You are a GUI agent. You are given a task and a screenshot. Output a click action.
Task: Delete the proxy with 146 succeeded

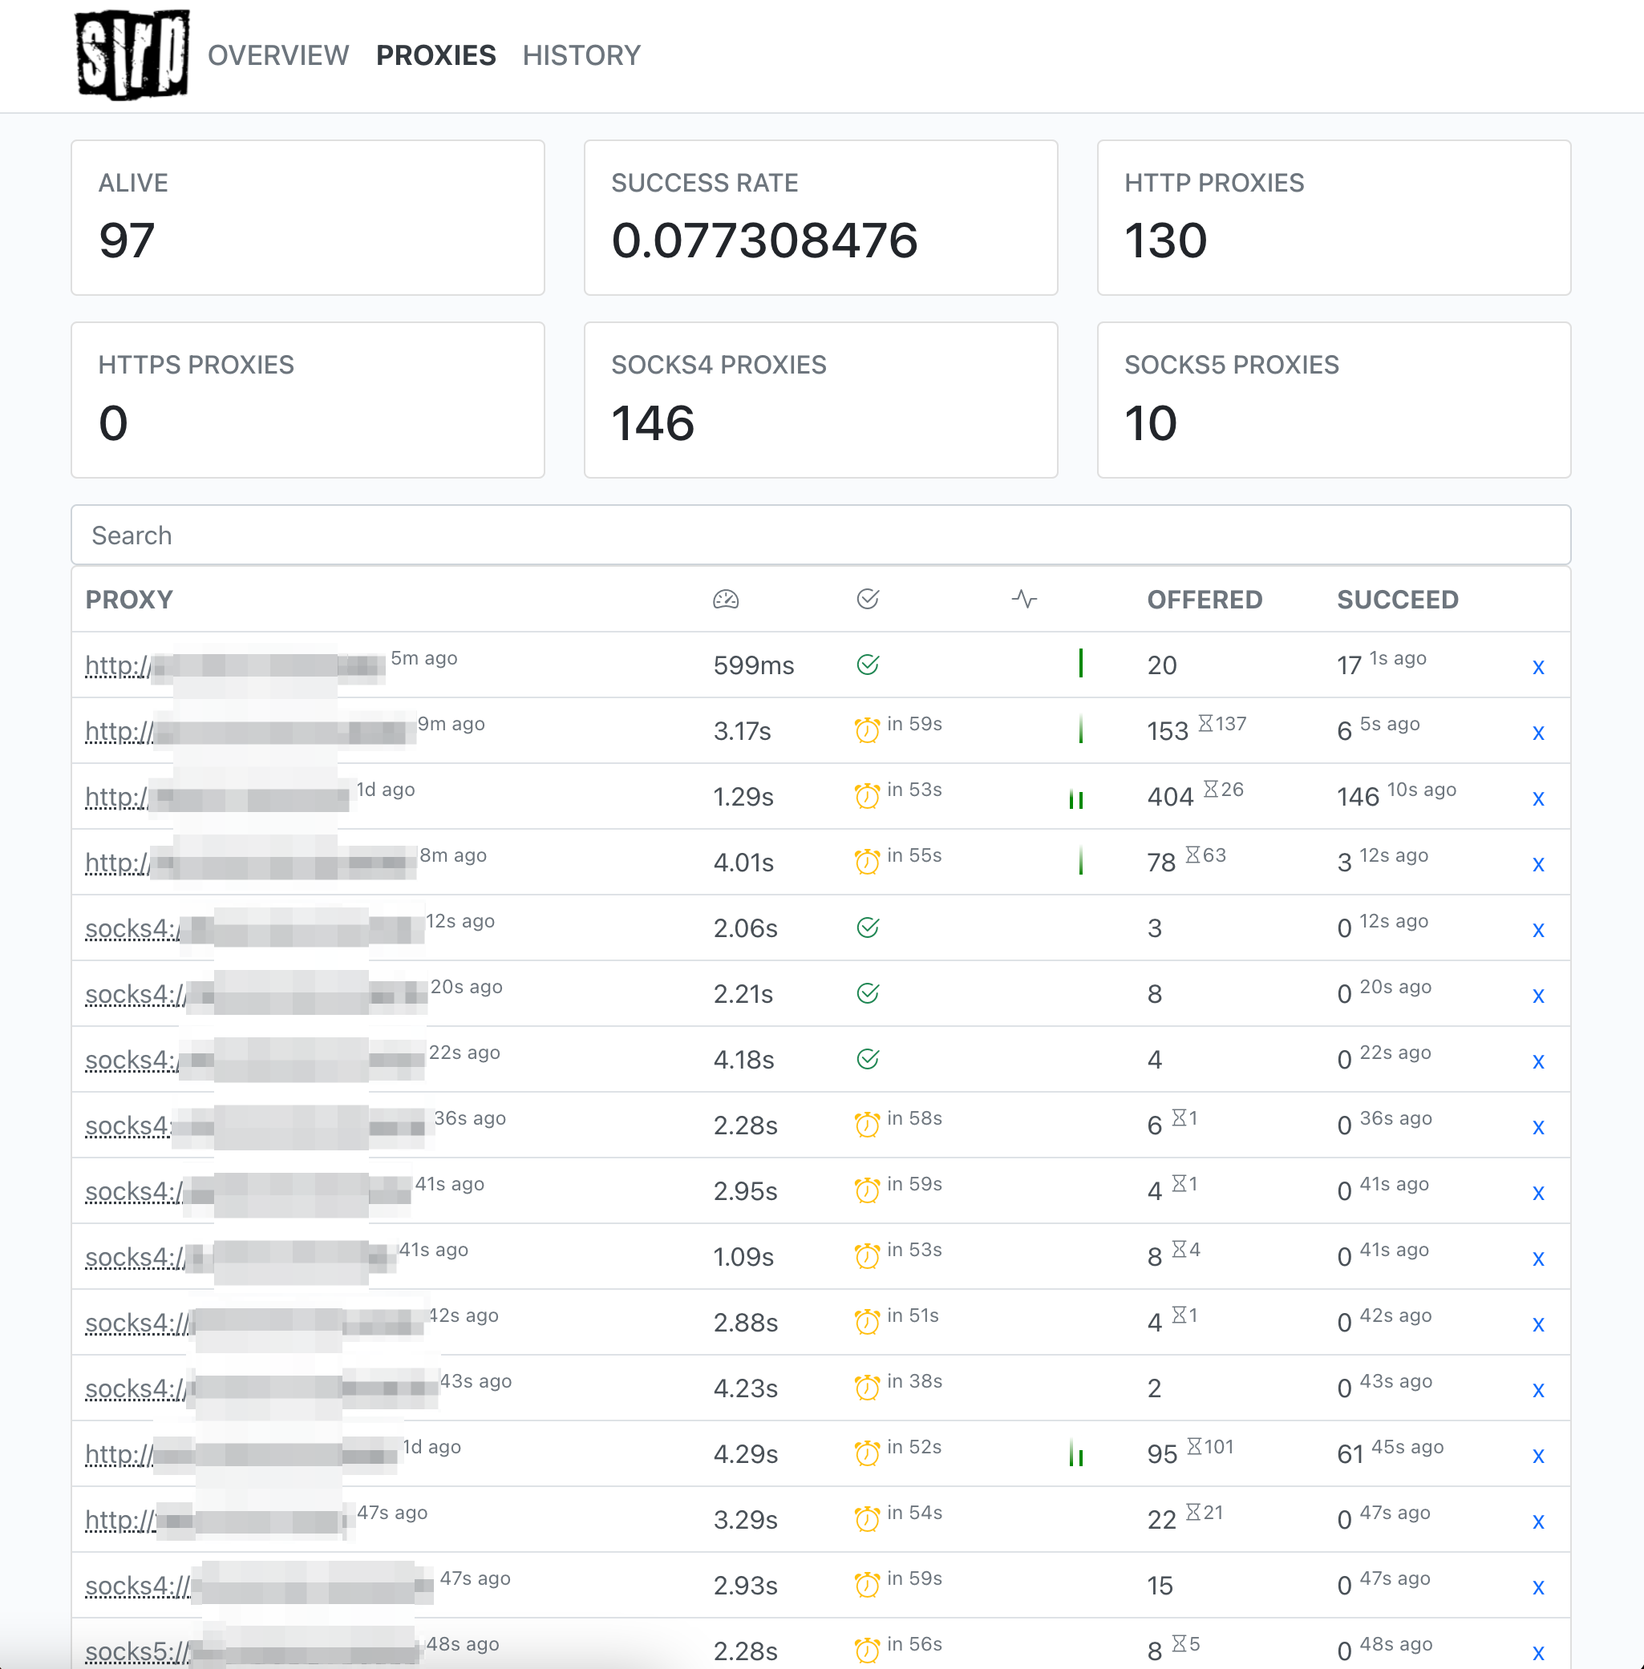coord(1538,798)
